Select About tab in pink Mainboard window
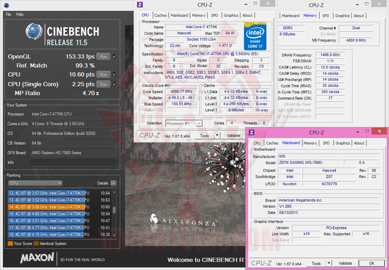The image size is (389, 270). tap(359, 143)
